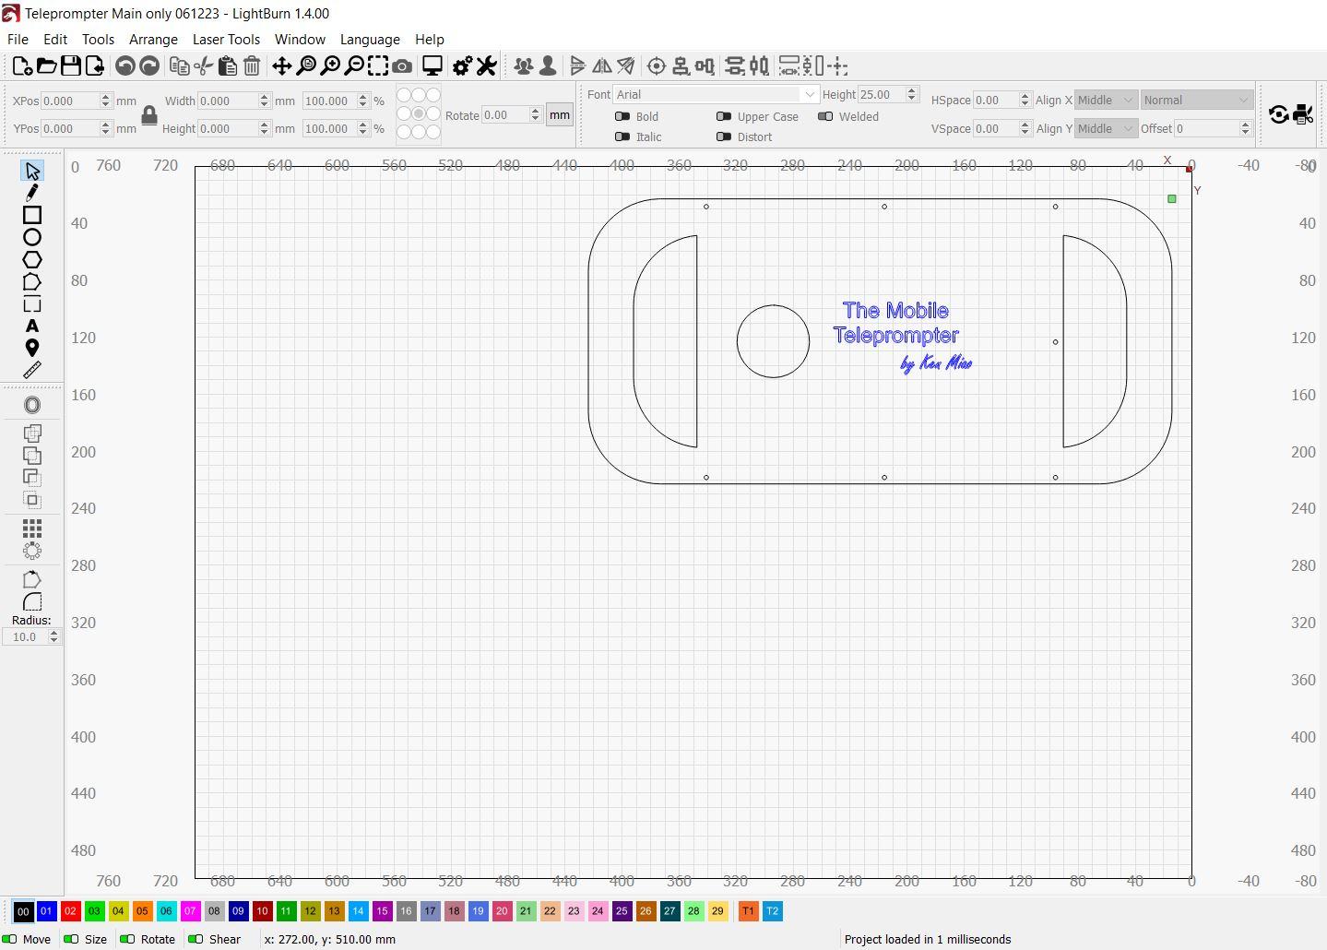Click the HSpace spinner arrows

[1025, 100]
